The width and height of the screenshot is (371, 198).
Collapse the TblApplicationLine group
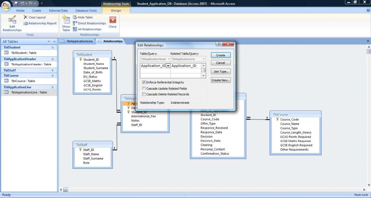(53, 87)
